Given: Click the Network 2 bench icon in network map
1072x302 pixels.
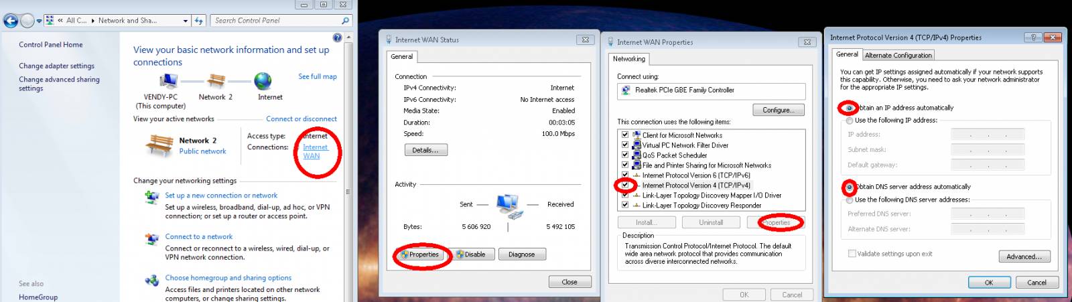Looking at the screenshot, I should (216, 81).
